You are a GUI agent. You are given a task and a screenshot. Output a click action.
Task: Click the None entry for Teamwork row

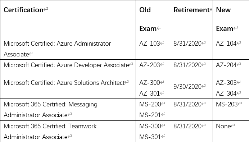223,126
